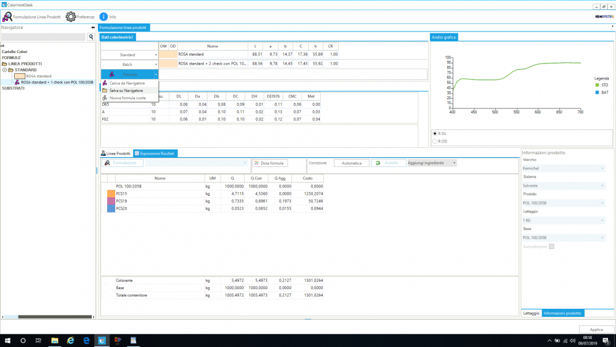616x347 pixels.
Task: Open File Explorer from taskbar
Action: click(54, 340)
